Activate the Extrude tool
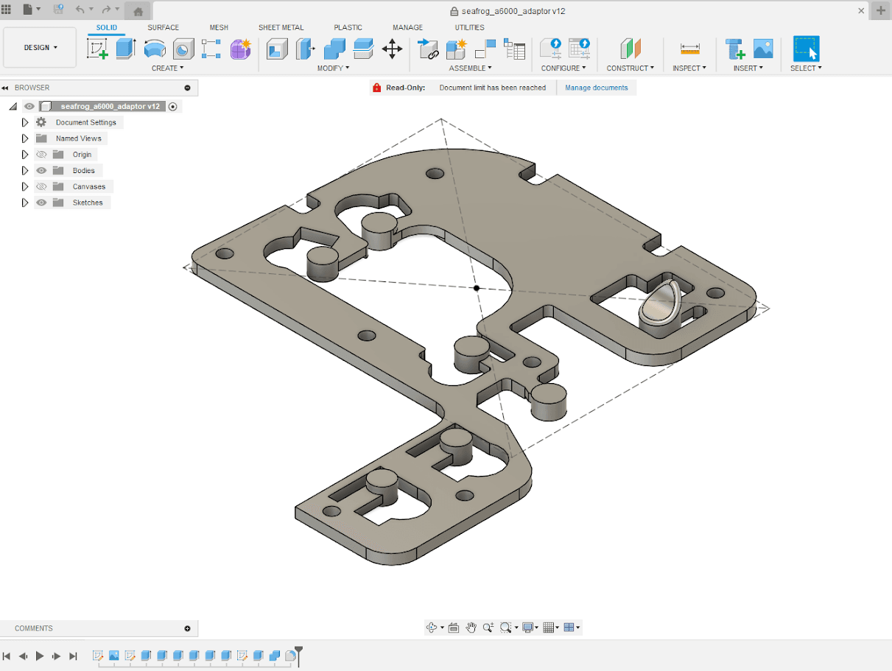The width and height of the screenshot is (892, 671). point(126,49)
